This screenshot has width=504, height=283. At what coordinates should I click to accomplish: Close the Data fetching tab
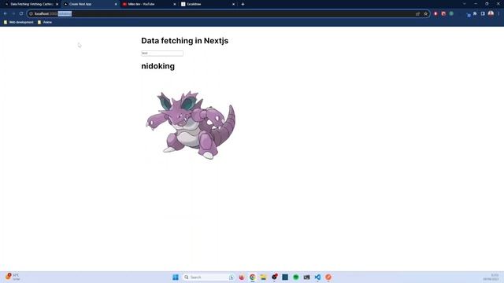tap(57, 4)
